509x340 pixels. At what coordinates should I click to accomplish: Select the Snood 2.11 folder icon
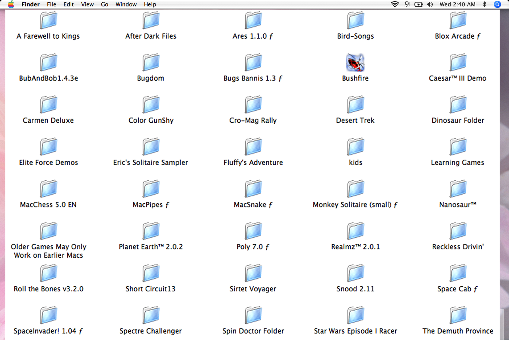click(356, 273)
